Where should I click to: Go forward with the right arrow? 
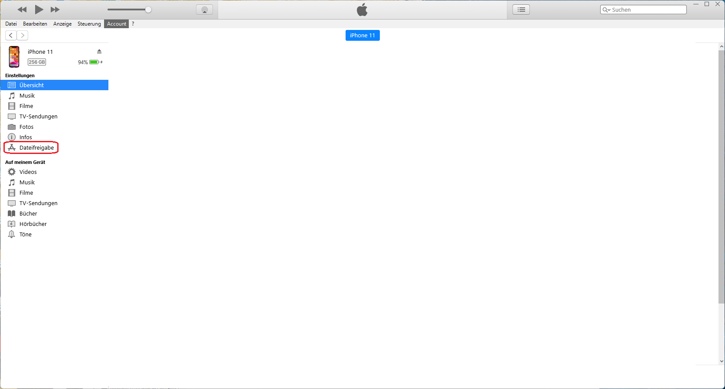23,36
